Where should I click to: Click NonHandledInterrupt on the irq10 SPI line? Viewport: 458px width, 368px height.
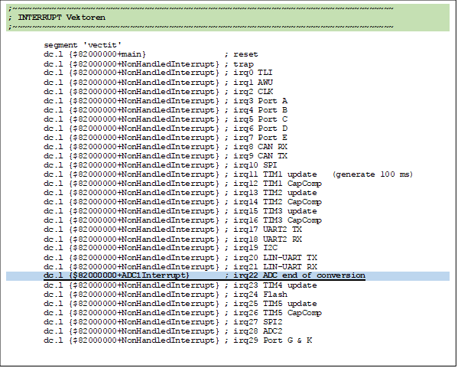168,165
